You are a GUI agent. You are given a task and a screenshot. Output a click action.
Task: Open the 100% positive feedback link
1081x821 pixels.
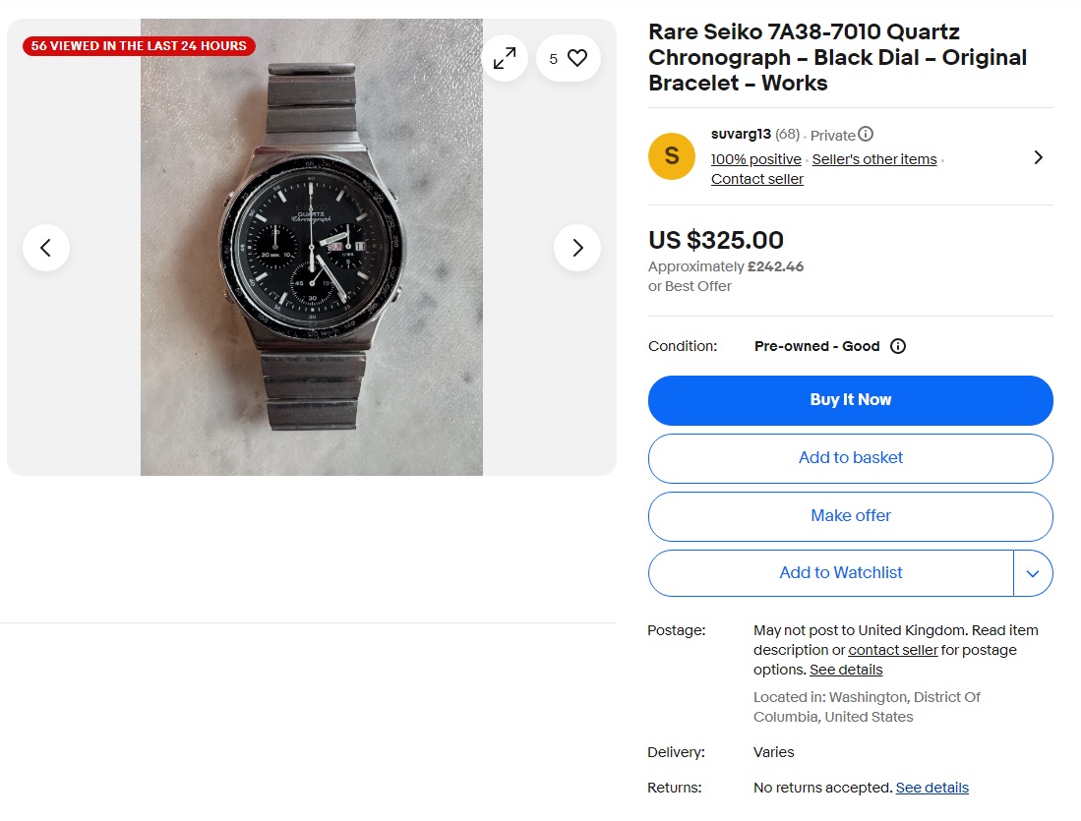coord(755,158)
